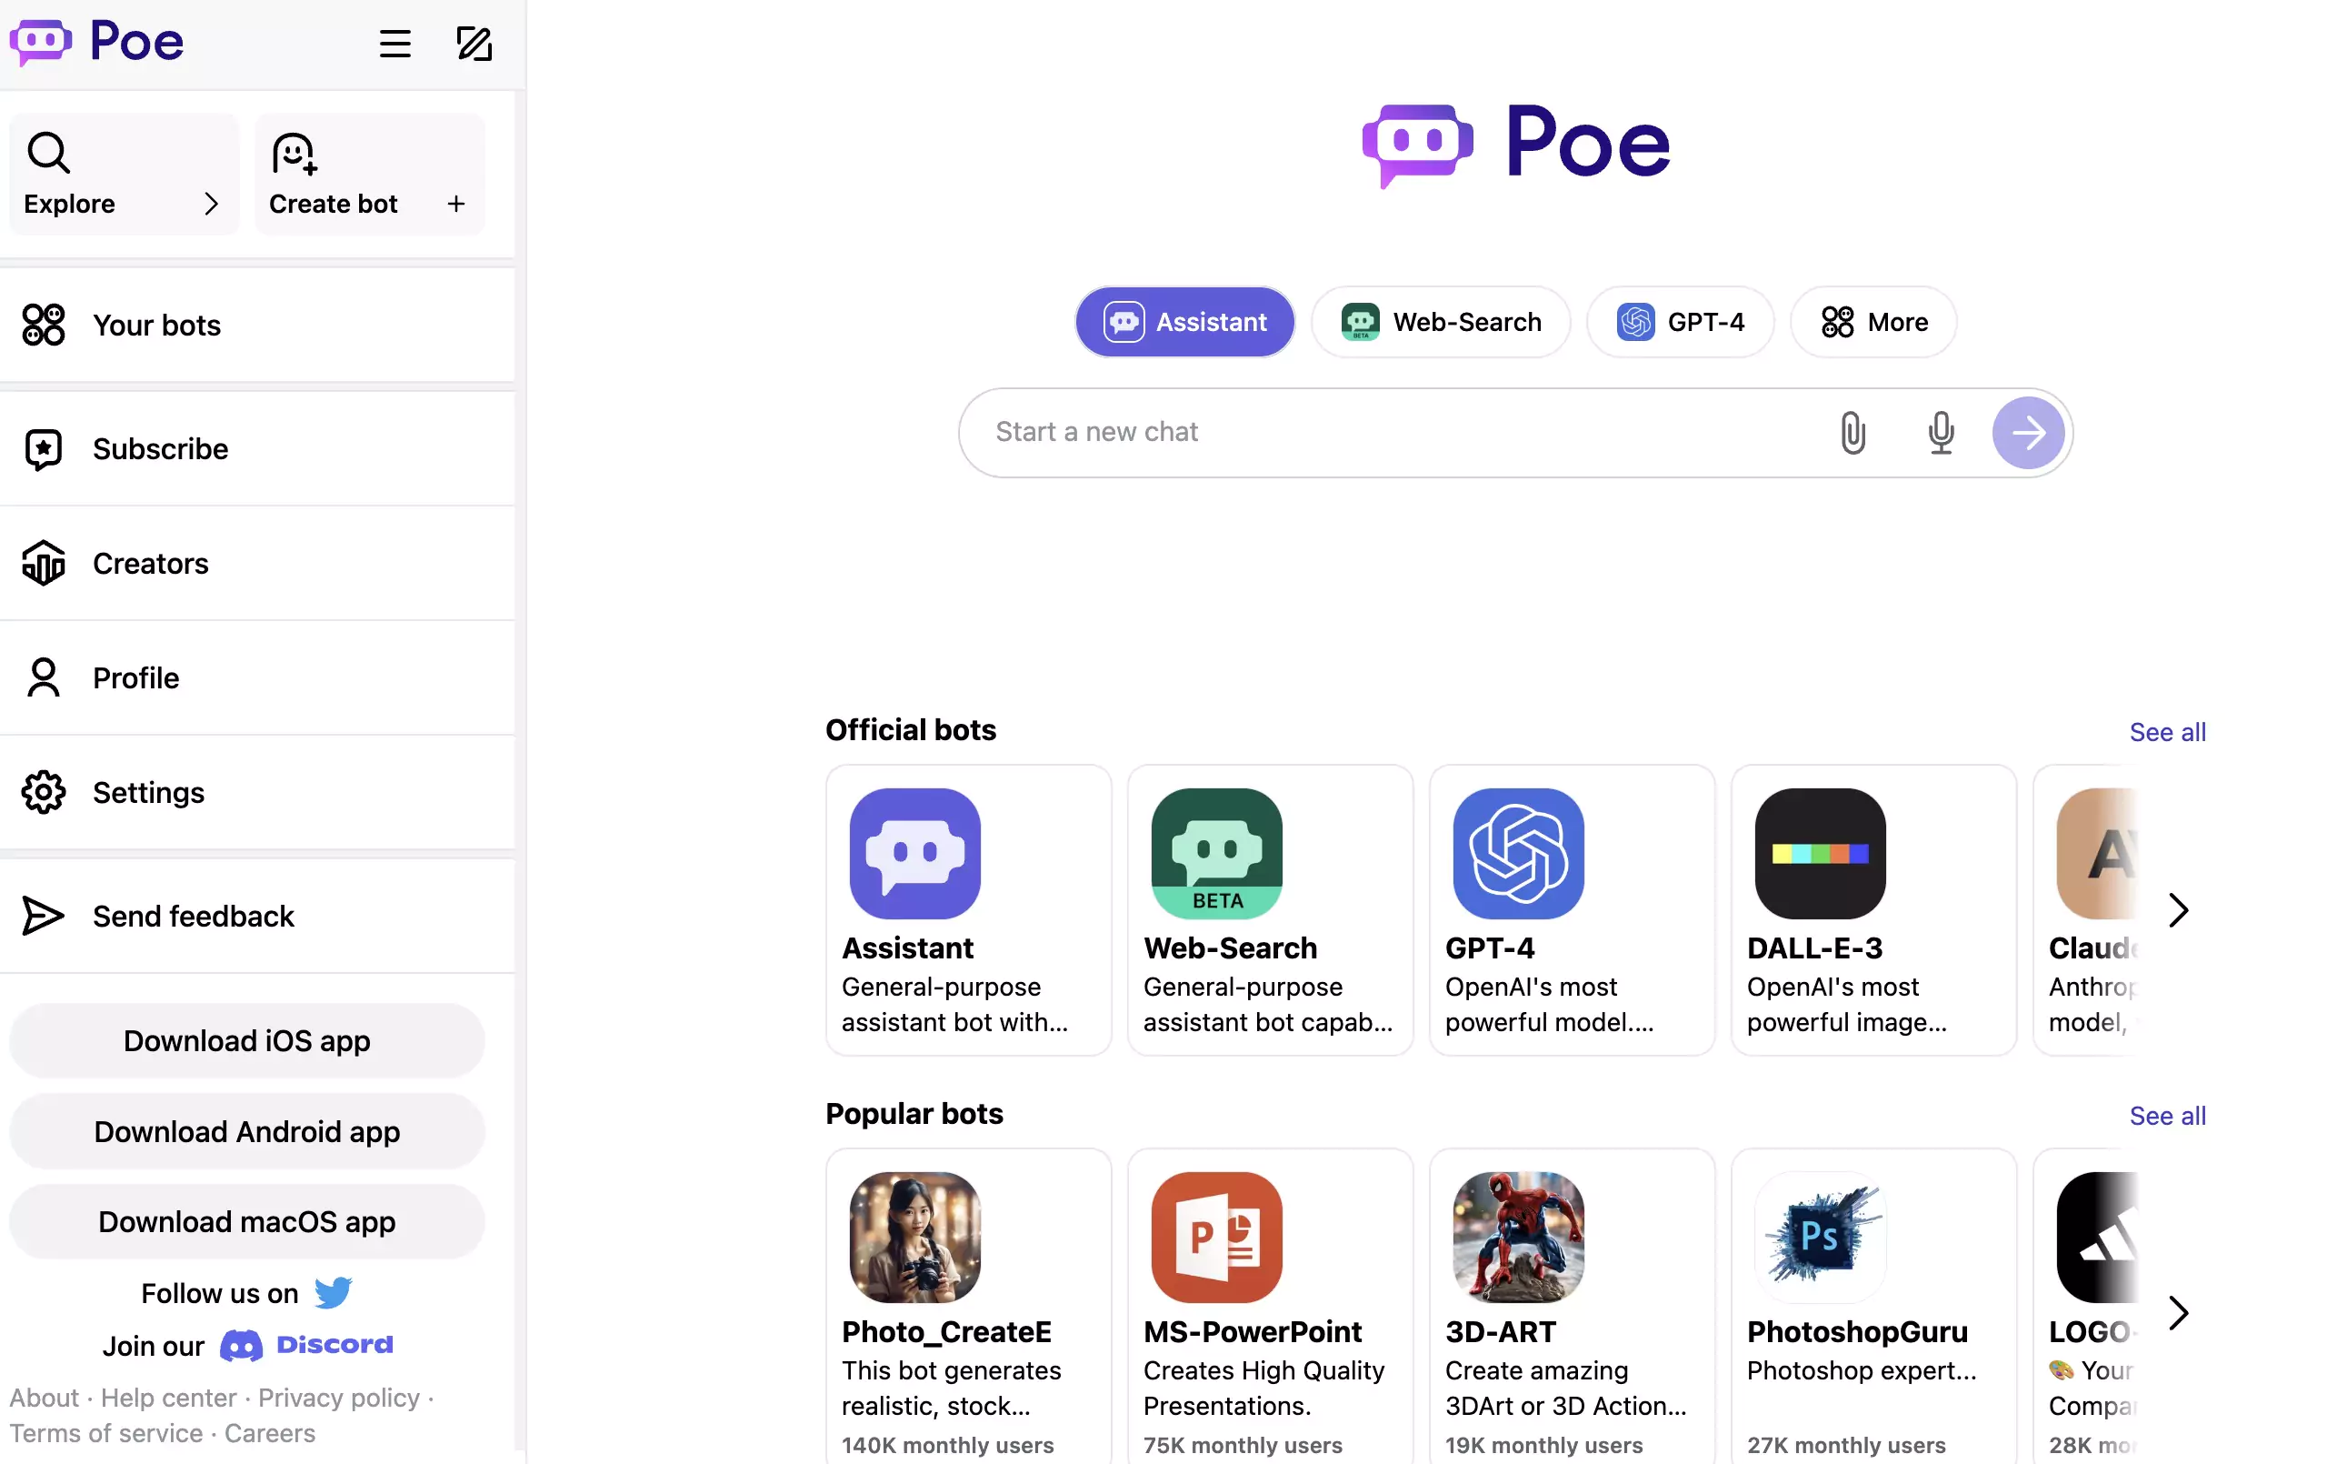Expand Explore with chevron arrow
2327x1464 pixels.
(212, 204)
